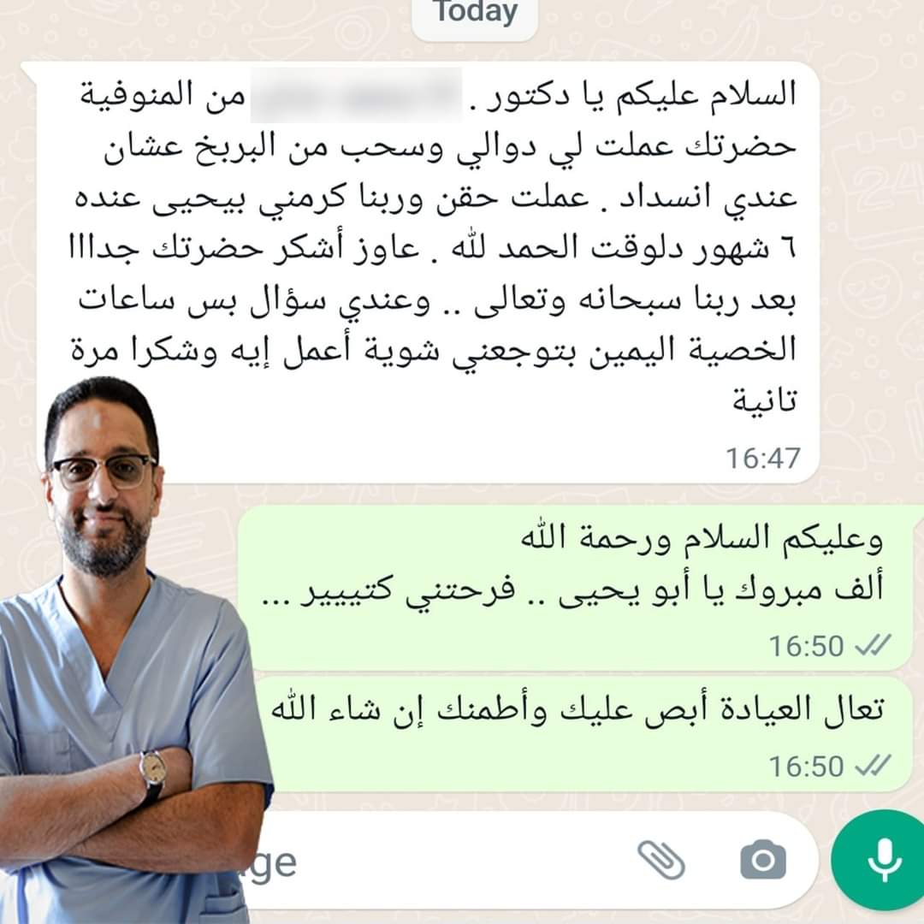The image size is (924, 924).
Task: Click the read-receipt ticks on "ألف مبروك" message
Action: (874, 645)
